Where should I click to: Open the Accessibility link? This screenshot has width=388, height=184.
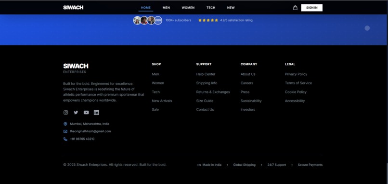tap(295, 101)
